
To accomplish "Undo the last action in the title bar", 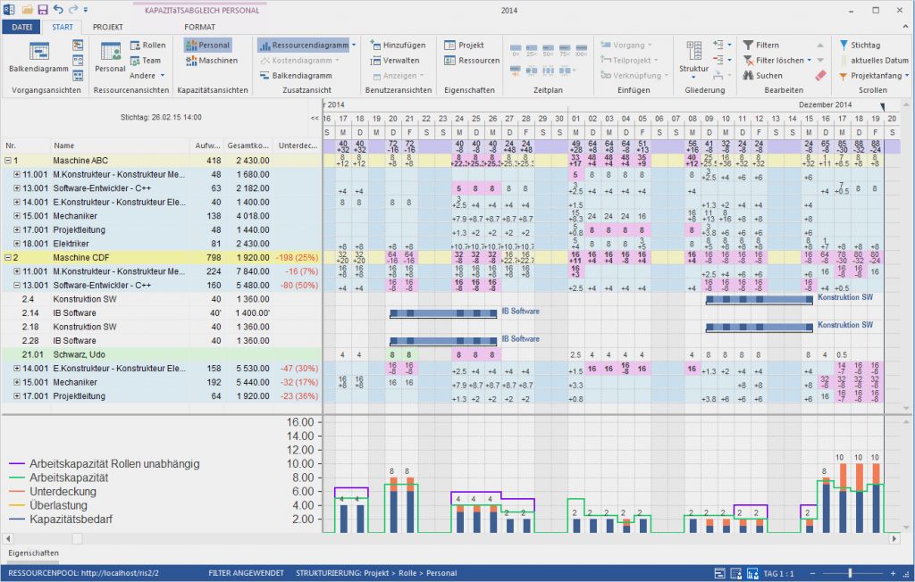I will [x=58, y=9].
